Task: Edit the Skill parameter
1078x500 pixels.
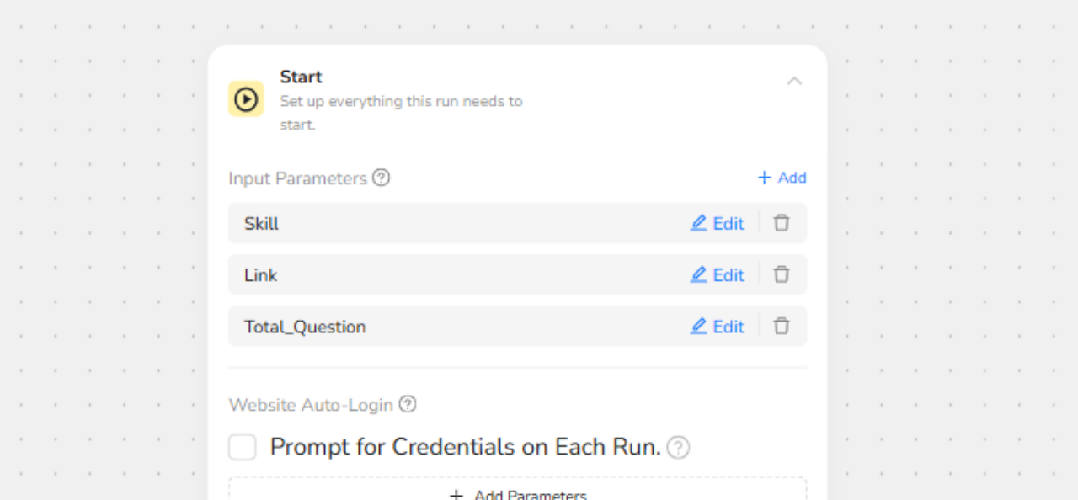Action: coord(718,224)
